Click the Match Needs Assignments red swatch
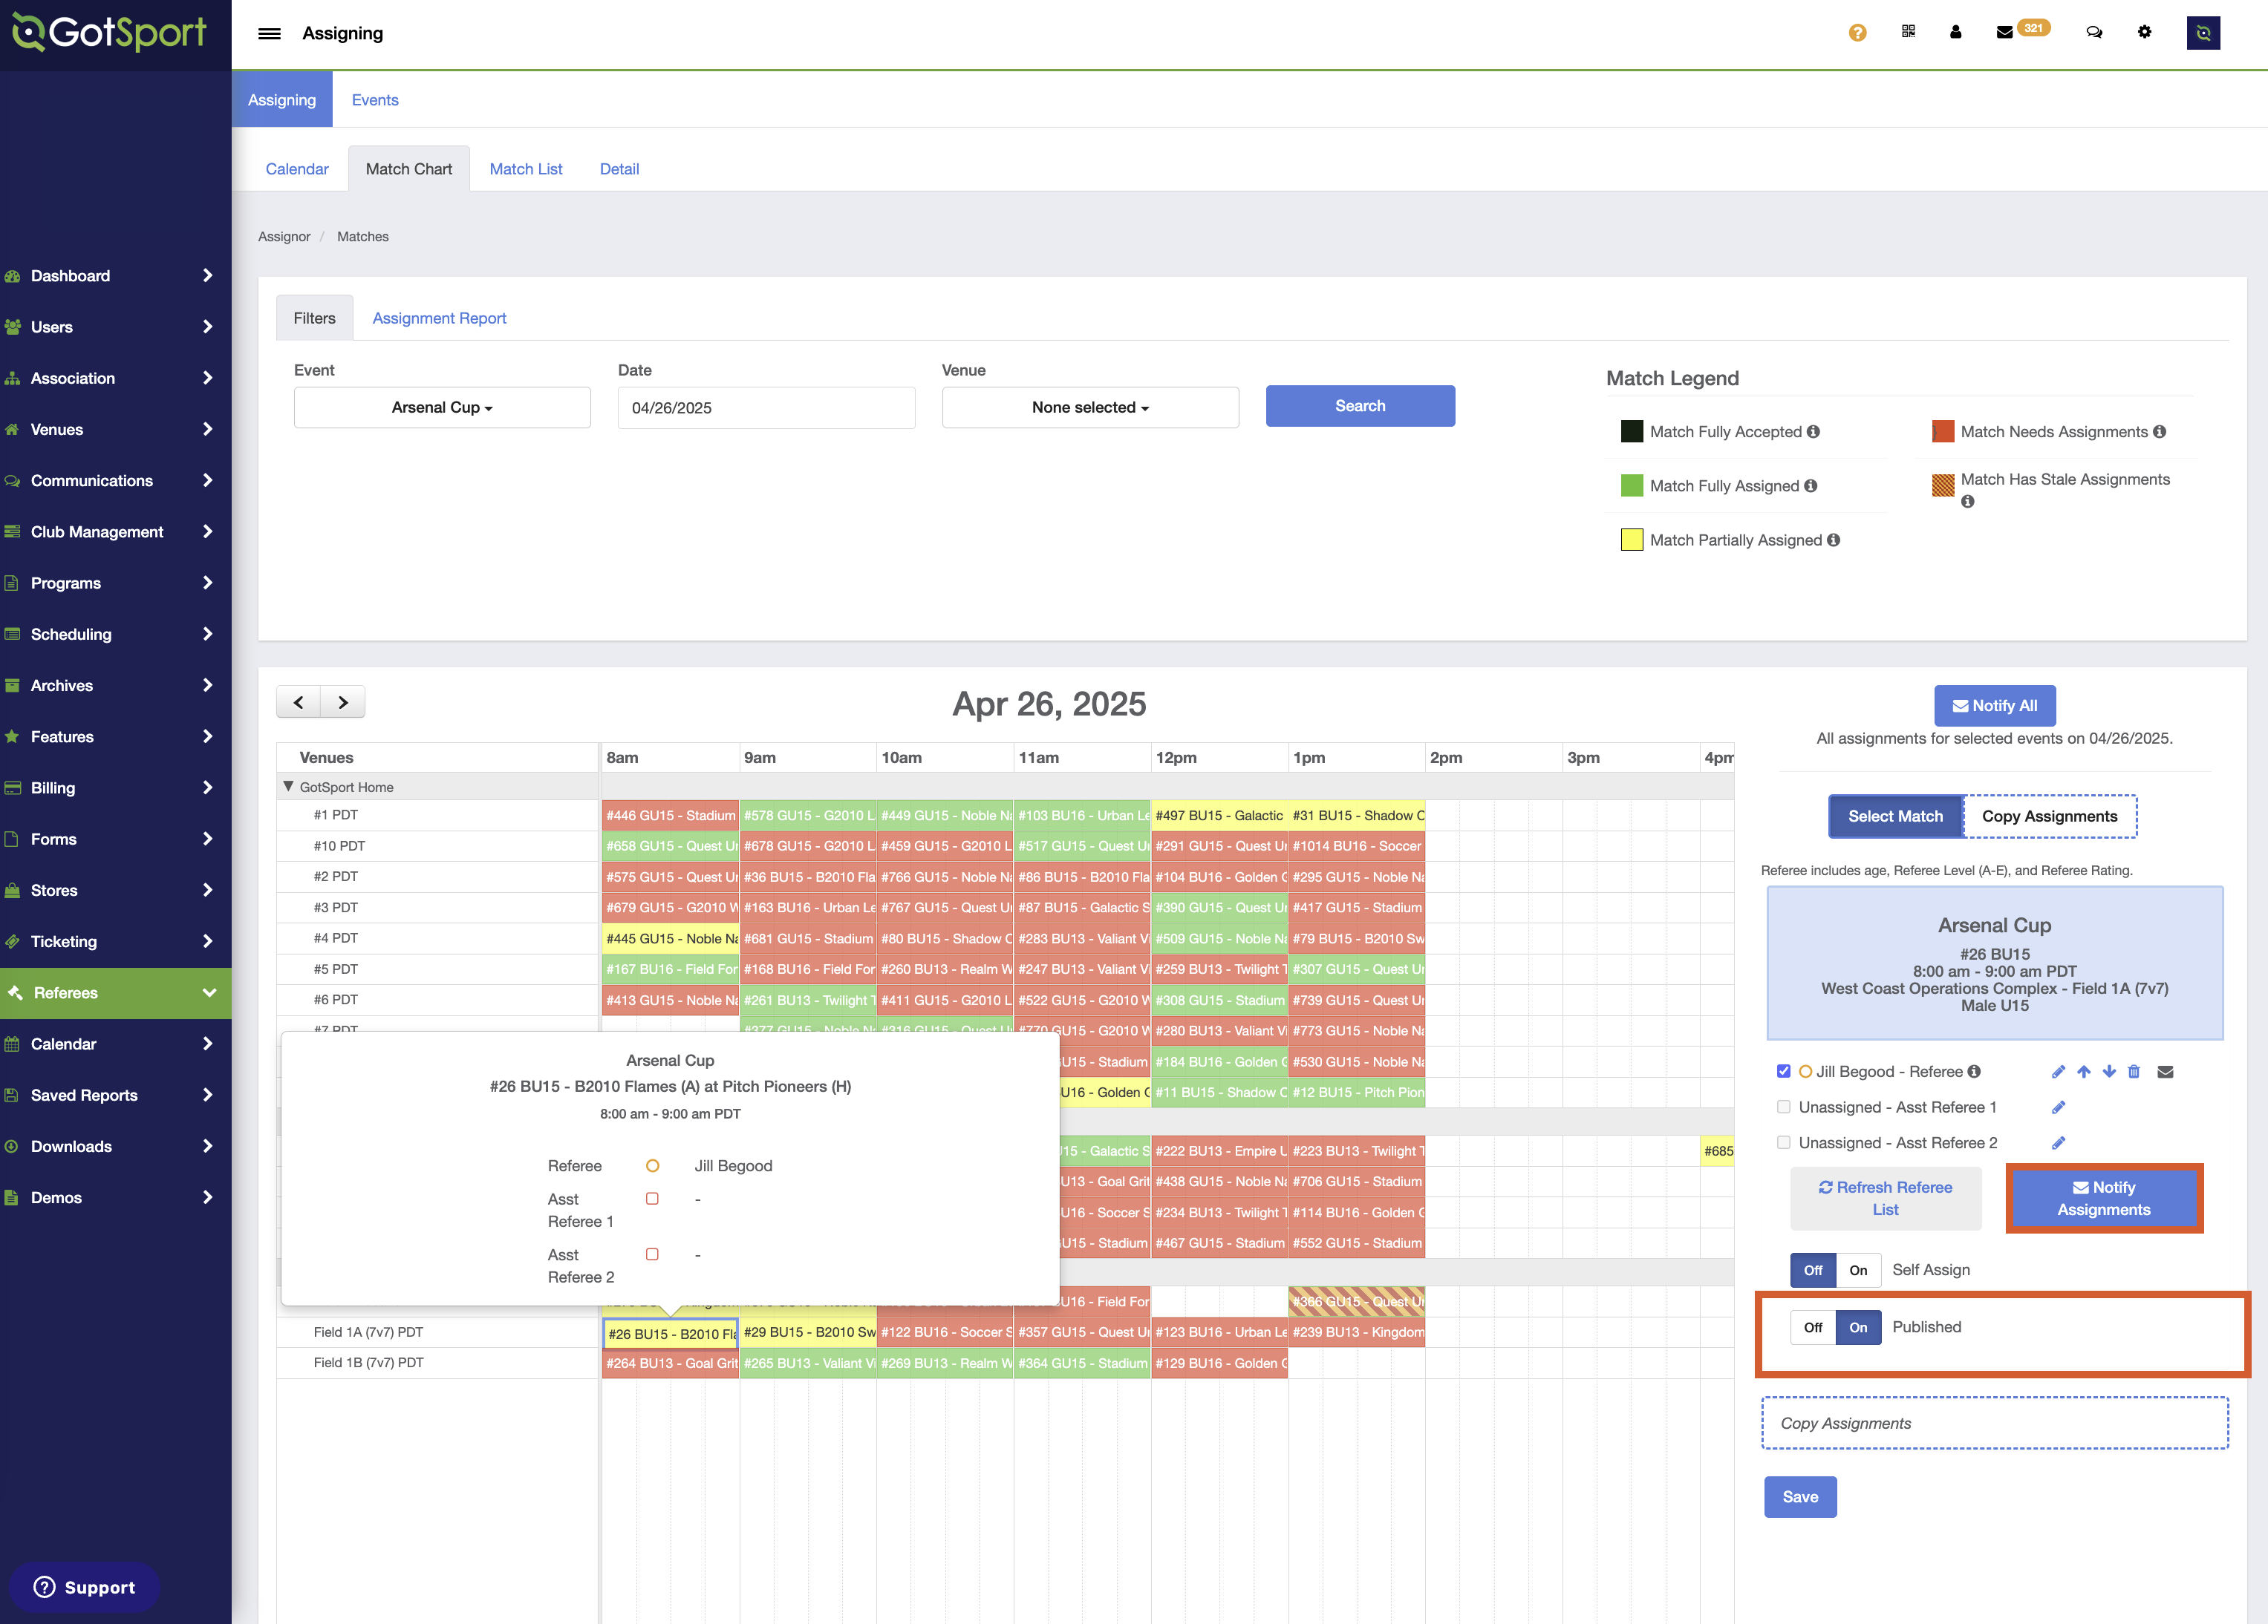Screen dimensions: 2268x1624 pos(1942,432)
